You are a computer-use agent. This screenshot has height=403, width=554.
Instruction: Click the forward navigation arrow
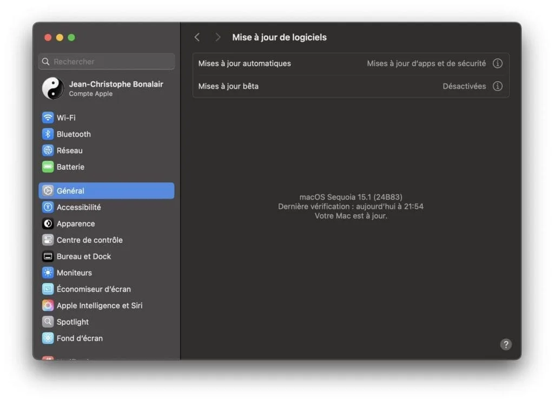point(217,37)
